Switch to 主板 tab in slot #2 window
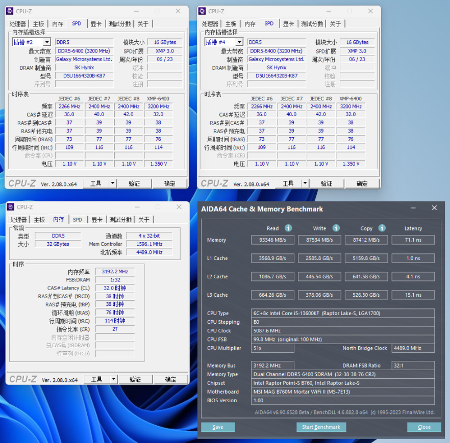Viewport: 450px width, 443px height. coord(38,24)
